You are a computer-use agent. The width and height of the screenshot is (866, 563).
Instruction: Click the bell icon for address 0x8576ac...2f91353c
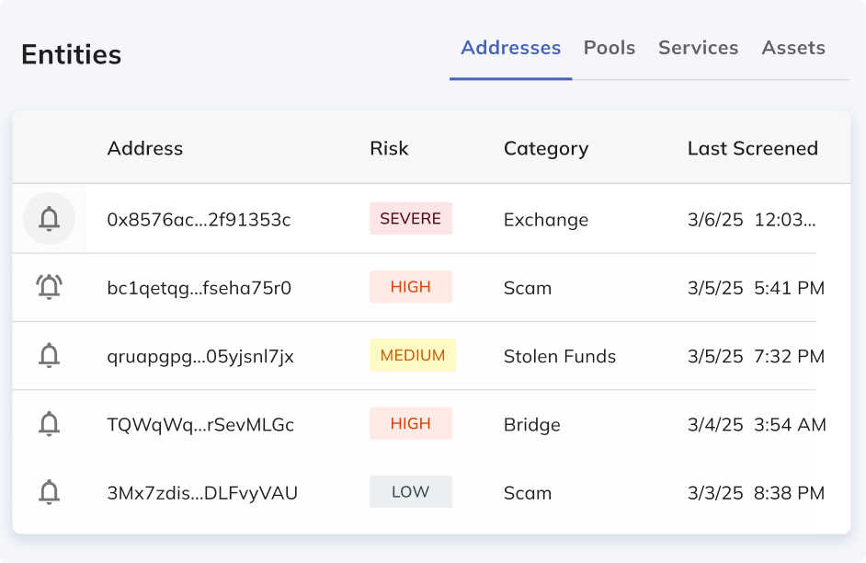pyautogui.click(x=49, y=219)
